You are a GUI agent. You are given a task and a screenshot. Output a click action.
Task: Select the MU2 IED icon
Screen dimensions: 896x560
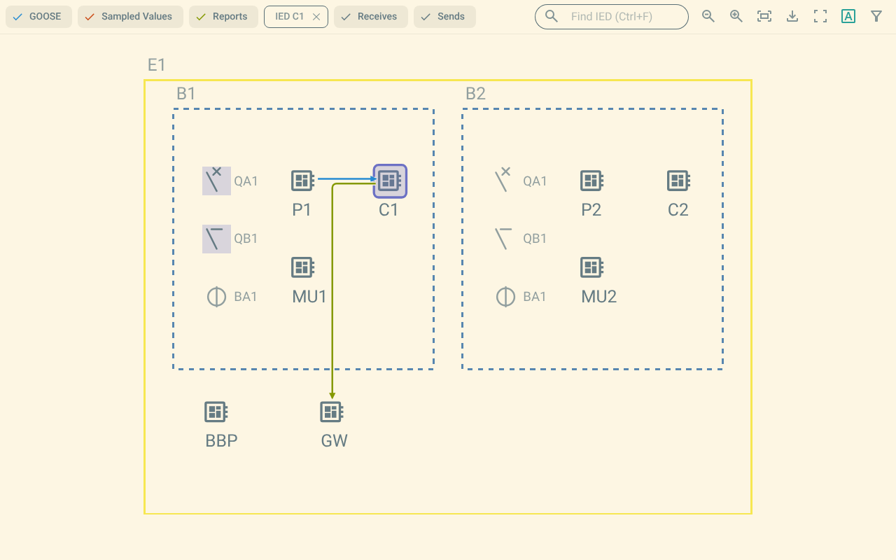[x=591, y=267]
